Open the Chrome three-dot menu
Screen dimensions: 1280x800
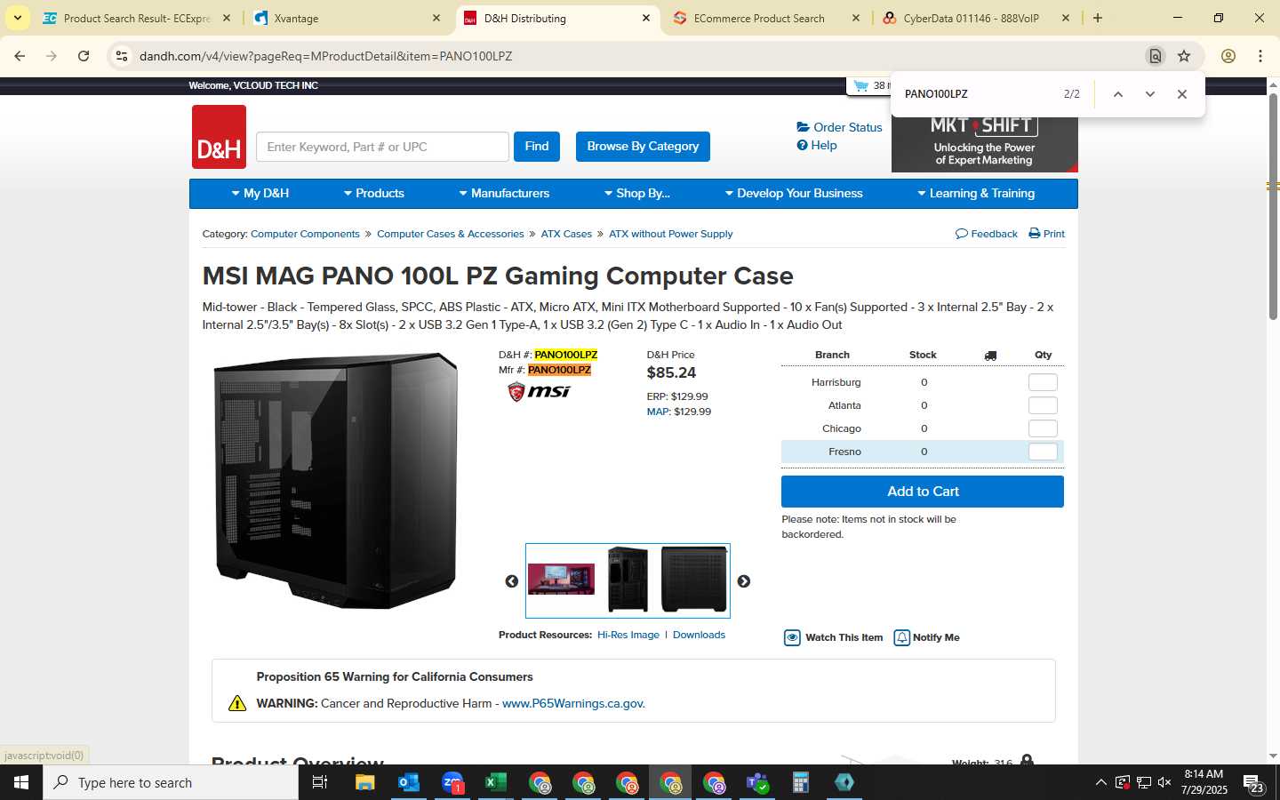click(1260, 56)
